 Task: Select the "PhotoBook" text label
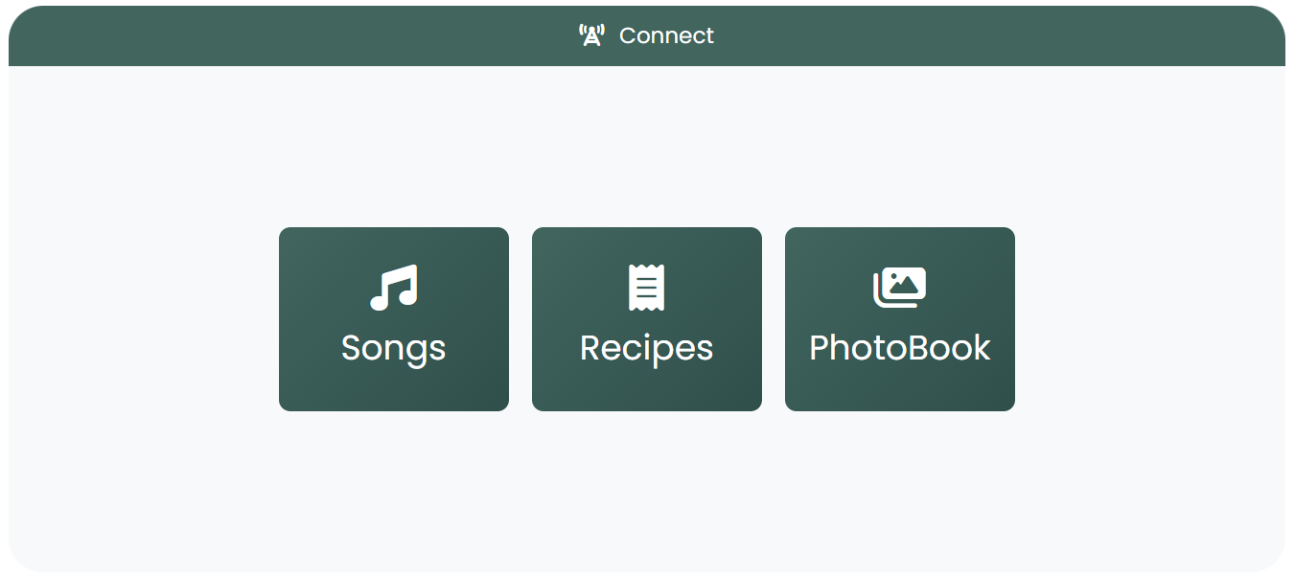pyautogui.click(x=899, y=348)
